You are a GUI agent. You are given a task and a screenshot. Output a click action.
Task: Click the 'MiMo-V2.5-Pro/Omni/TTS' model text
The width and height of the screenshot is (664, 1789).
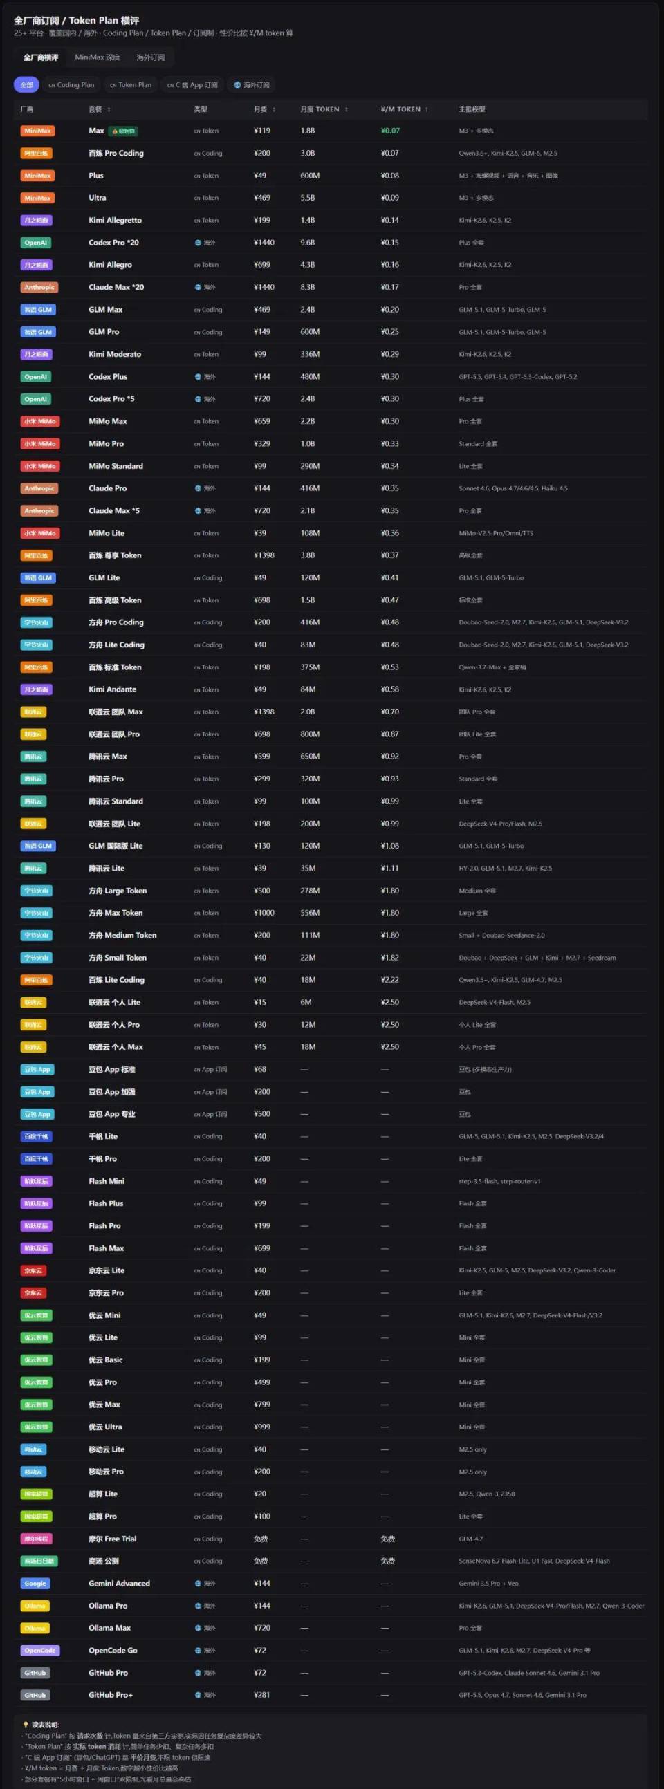[496, 533]
